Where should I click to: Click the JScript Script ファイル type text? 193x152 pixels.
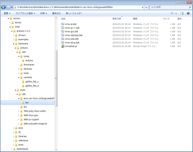[144, 46]
